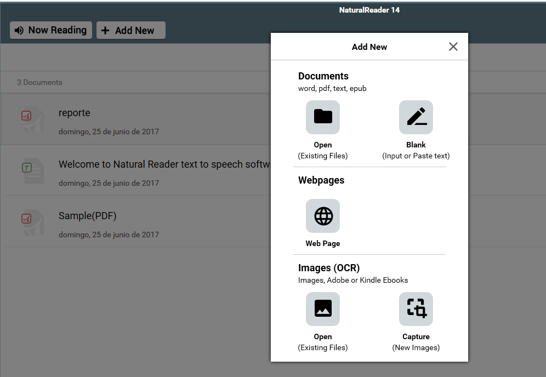Image resolution: width=546 pixels, height=377 pixels.
Task: Click the PDF icon beside reporte
Action: [x=33, y=119]
